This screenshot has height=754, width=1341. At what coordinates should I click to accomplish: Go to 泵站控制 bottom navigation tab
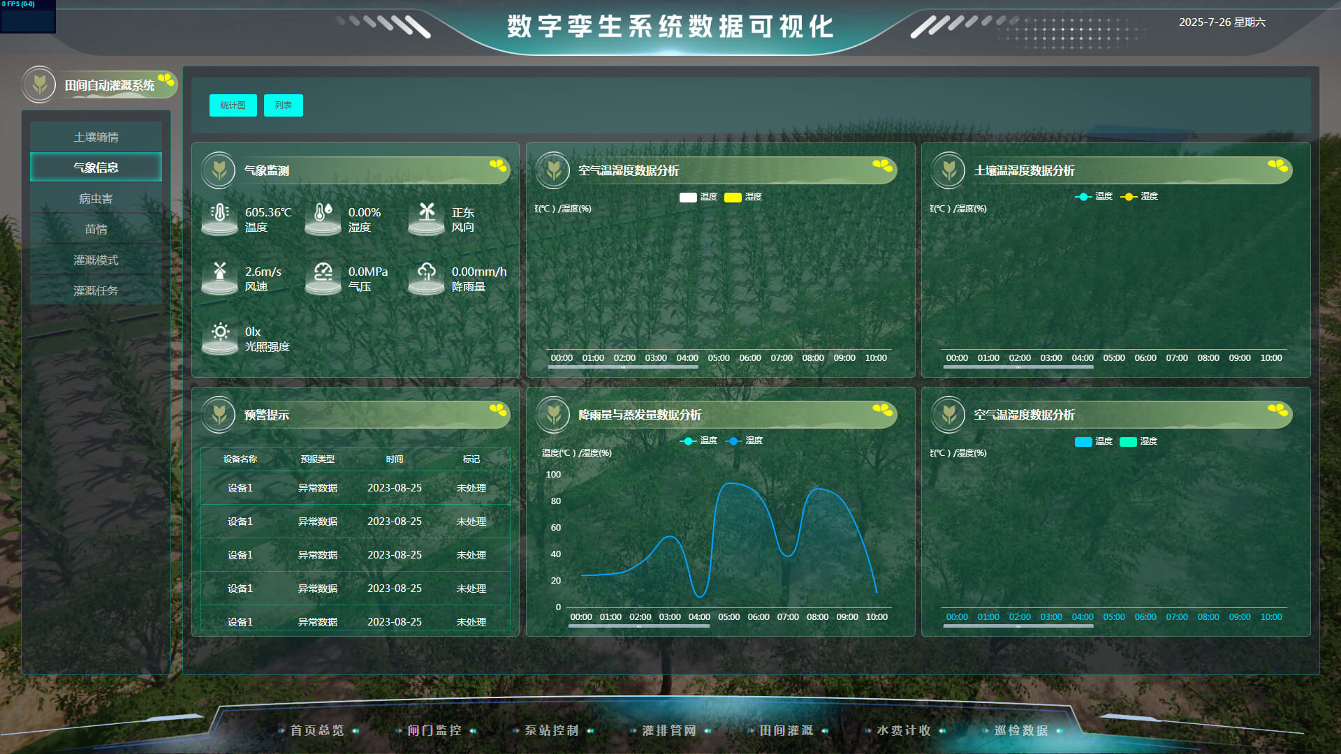tap(552, 730)
